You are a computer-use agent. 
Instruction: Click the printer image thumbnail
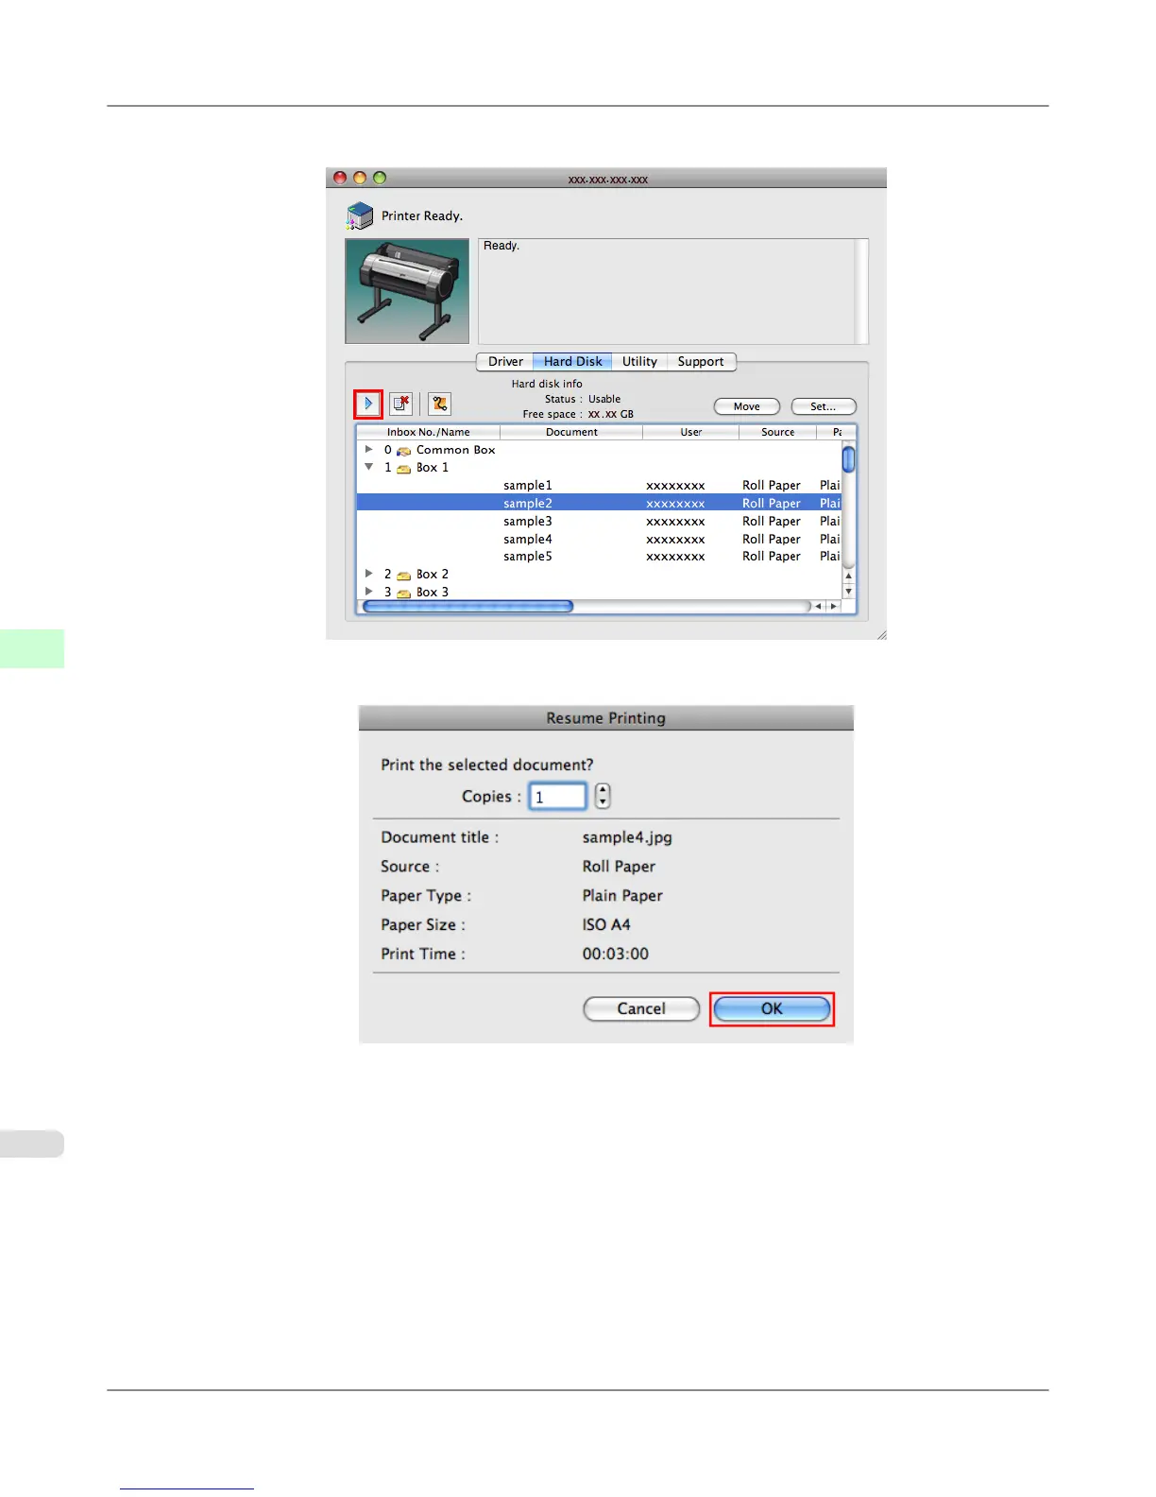pyautogui.click(x=407, y=291)
